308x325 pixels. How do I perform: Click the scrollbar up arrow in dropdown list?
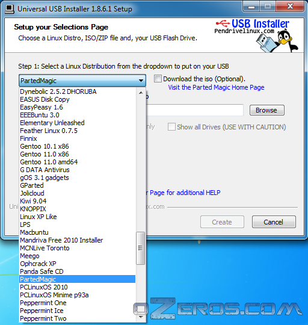coord(141,93)
